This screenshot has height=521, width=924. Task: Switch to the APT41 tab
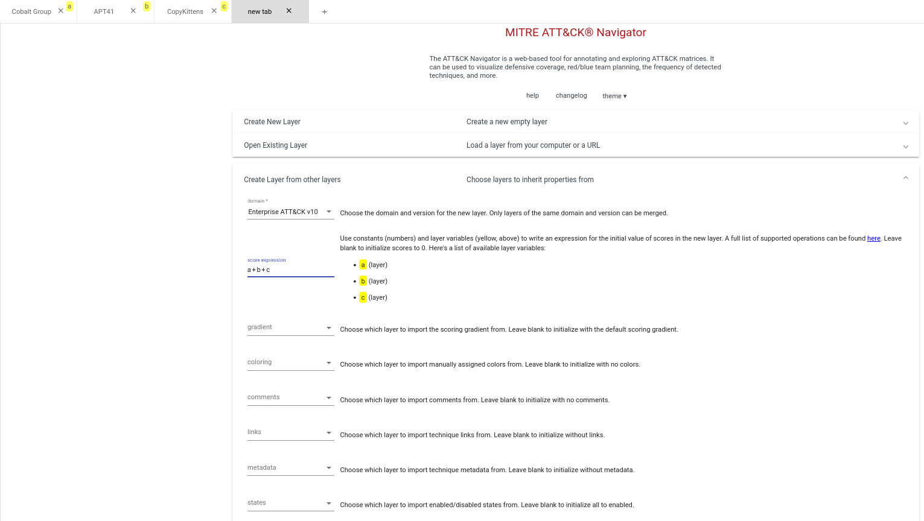tap(104, 11)
